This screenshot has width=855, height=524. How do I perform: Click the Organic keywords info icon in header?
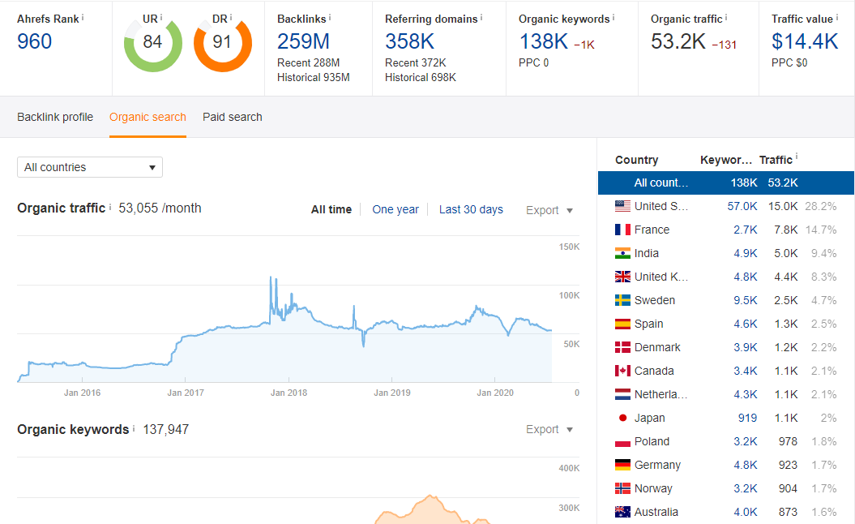pos(613,17)
